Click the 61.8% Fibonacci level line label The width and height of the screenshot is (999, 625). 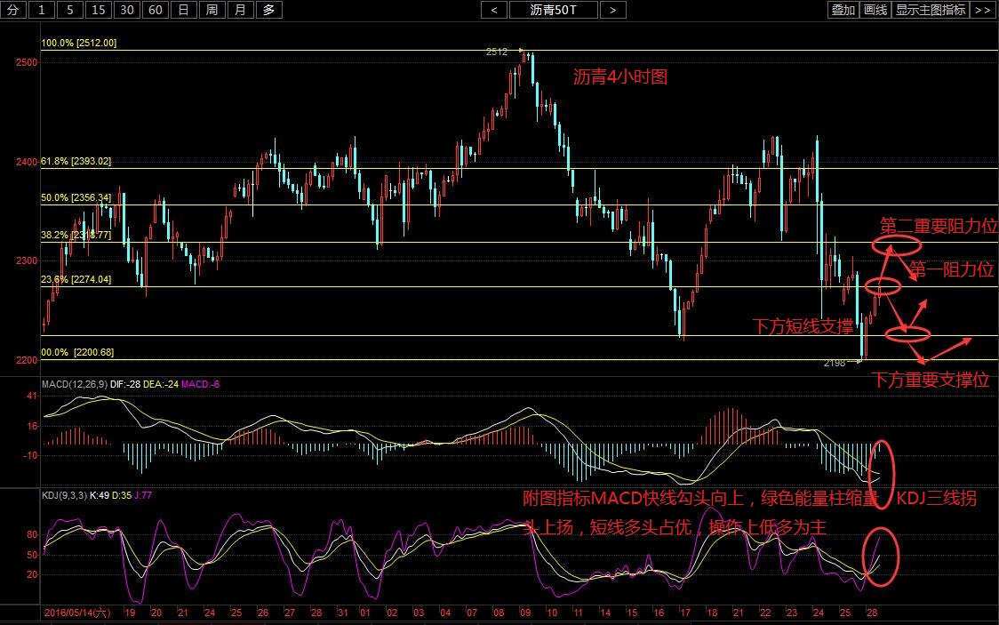click(x=76, y=161)
